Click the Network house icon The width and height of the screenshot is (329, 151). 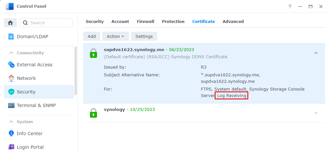[x=11, y=78]
